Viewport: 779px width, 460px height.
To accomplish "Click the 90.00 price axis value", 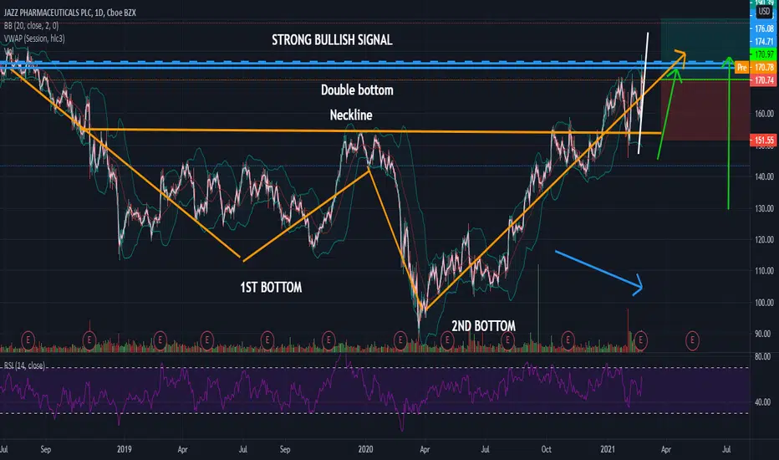I will pos(762,334).
